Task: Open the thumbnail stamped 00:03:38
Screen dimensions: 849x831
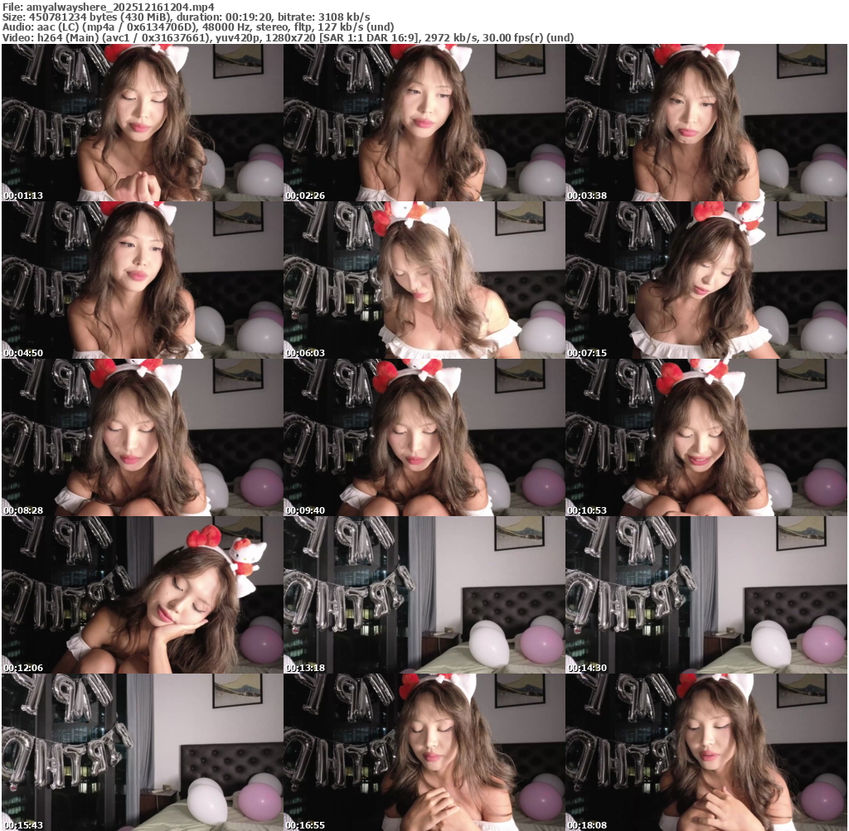Action: [x=706, y=123]
